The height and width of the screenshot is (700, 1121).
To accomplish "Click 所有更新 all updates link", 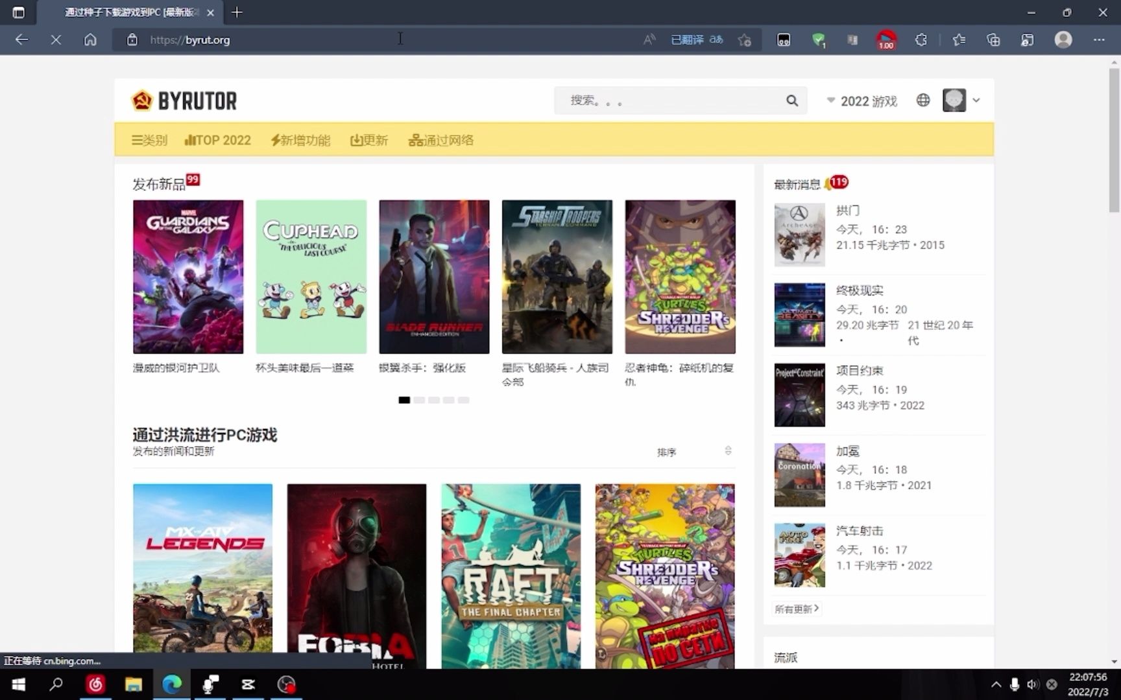I will tap(797, 609).
